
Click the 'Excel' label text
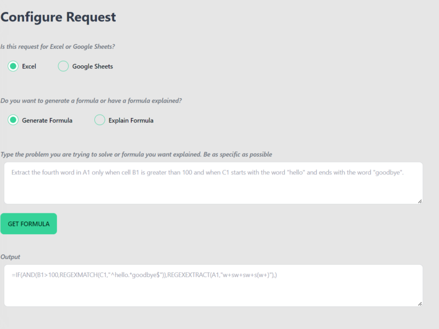(29, 66)
